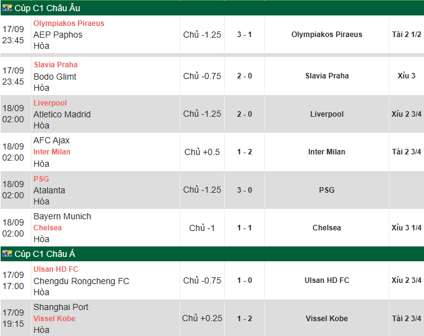Open the Cúp C1 Châu Á header
The image size is (424, 336).
coord(45,254)
